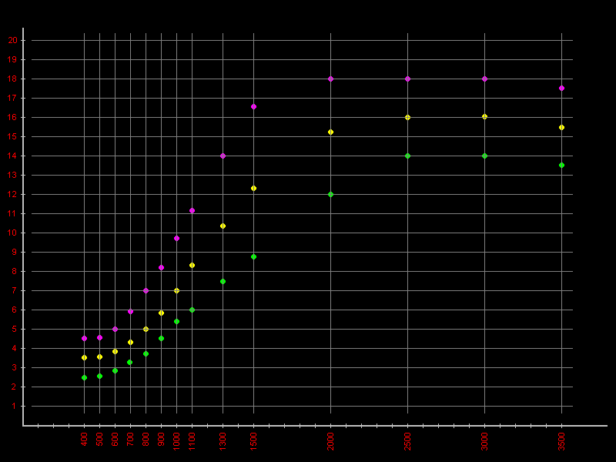Click the yellow point at x=3500
616x462 pixels.
click(561, 127)
